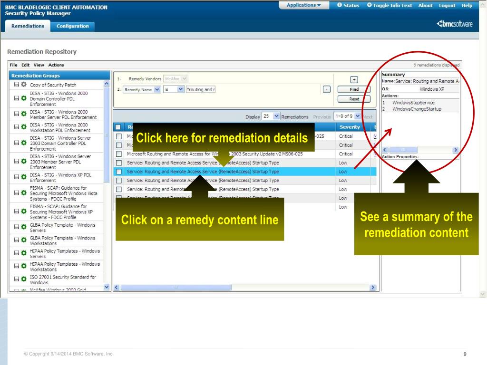The height and width of the screenshot is (365, 487).
Task: Click Toggle Info Text link
Action: [x=390, y=5]
